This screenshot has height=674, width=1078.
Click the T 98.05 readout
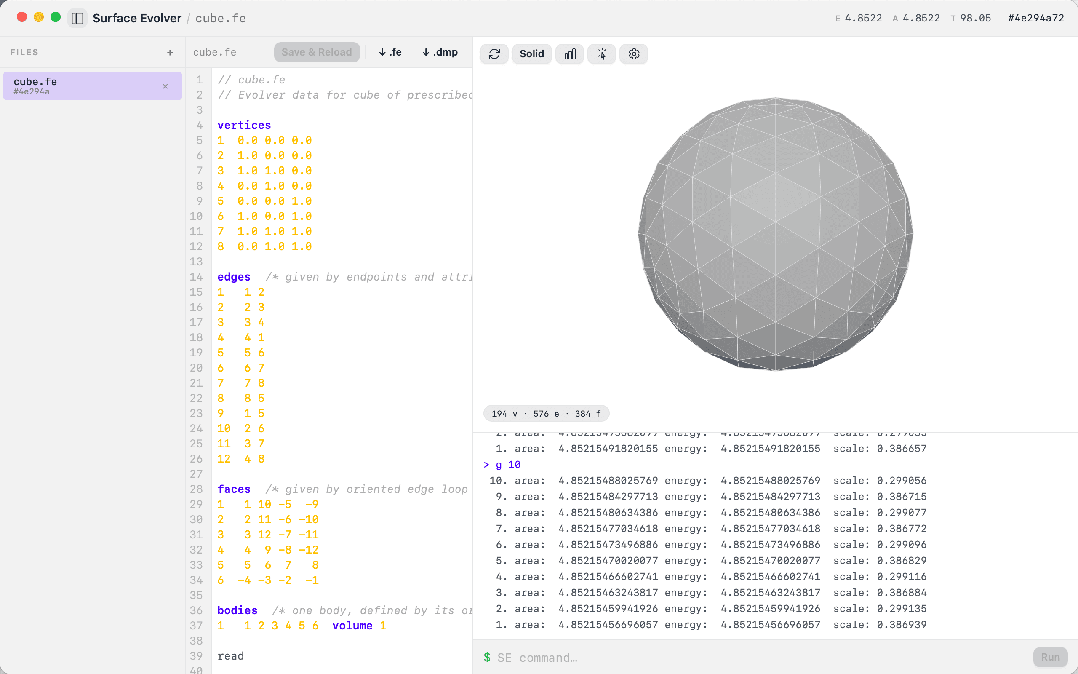pos(971,18)
